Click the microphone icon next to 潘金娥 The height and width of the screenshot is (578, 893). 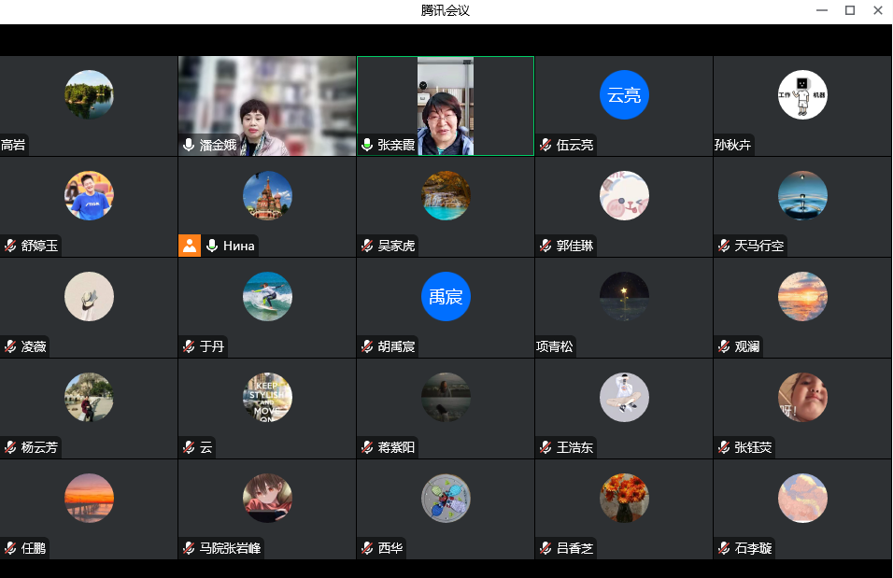pyautogui.click(x=189, y=145)
